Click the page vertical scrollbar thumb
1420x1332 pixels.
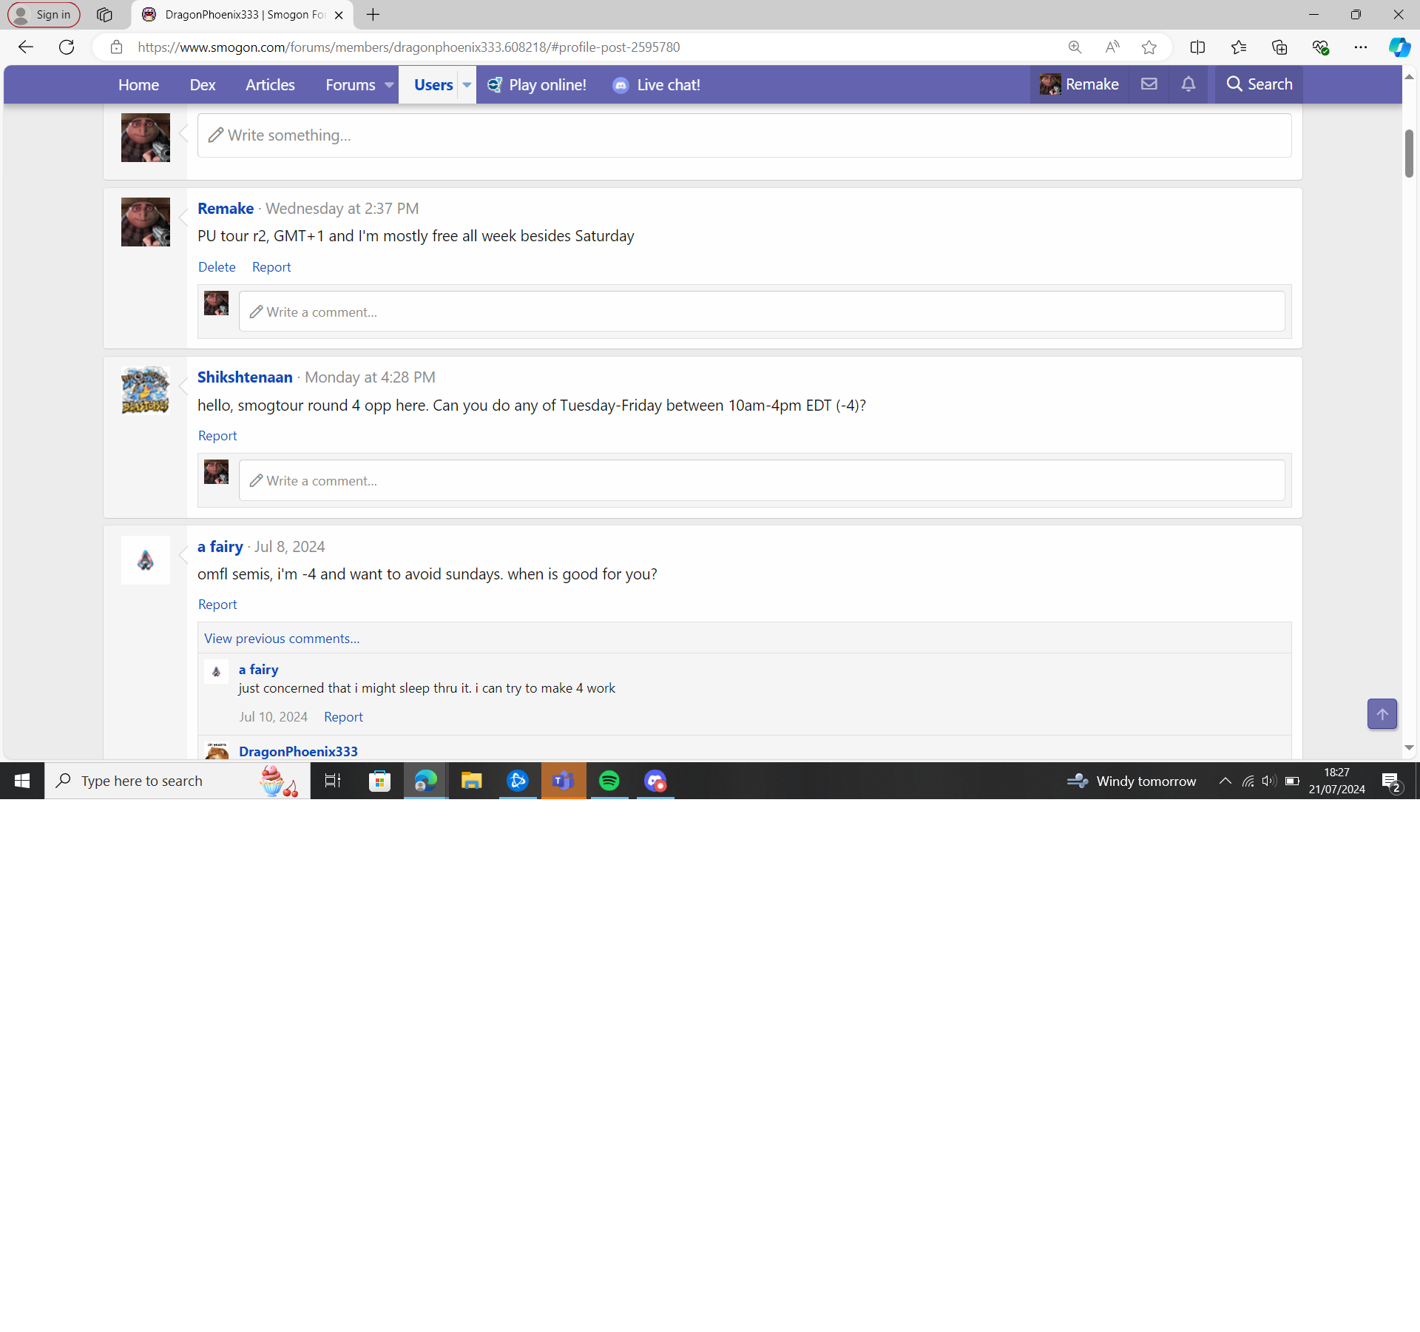click(1409, 153)
